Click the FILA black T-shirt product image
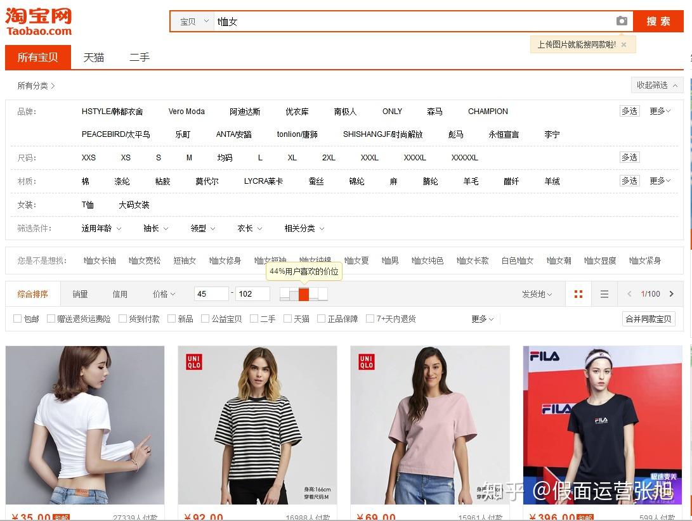 coord(602,425)
